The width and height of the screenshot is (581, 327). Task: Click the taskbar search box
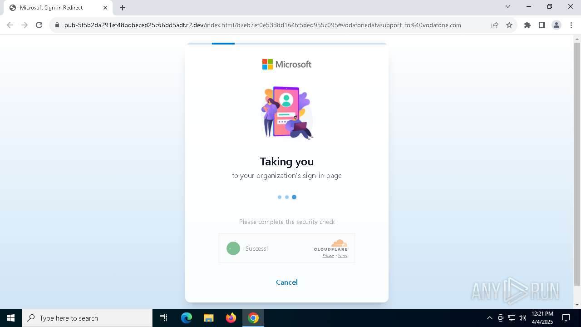point(87,318)
